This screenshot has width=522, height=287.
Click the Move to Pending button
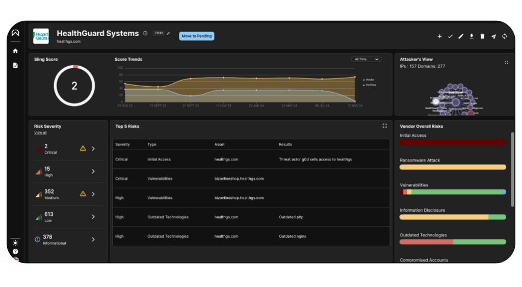tap(196, 36)
